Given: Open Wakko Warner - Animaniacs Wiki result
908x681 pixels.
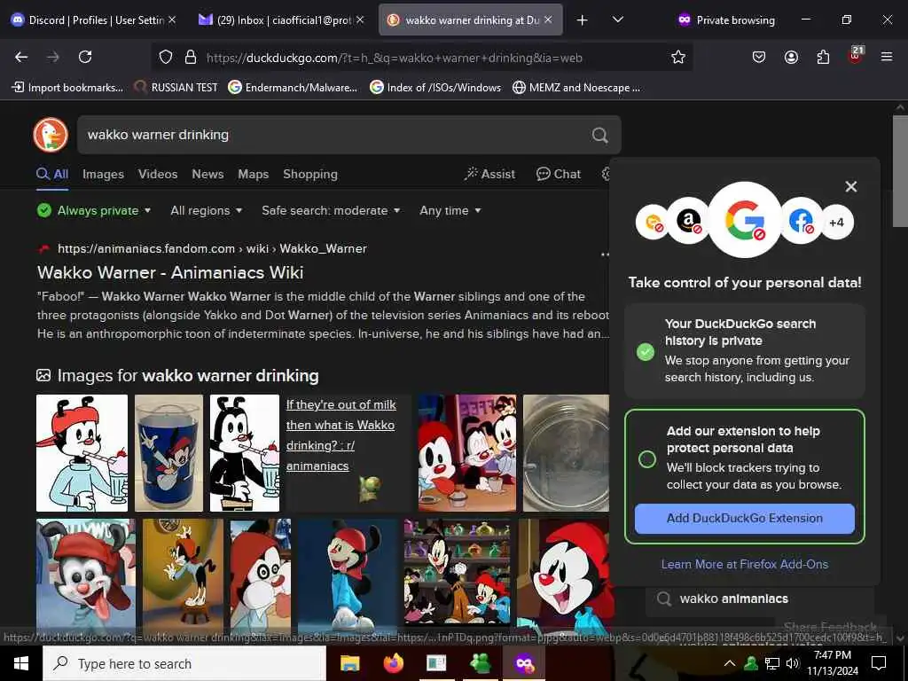Looking at the screenshot, I should point(170,272).
